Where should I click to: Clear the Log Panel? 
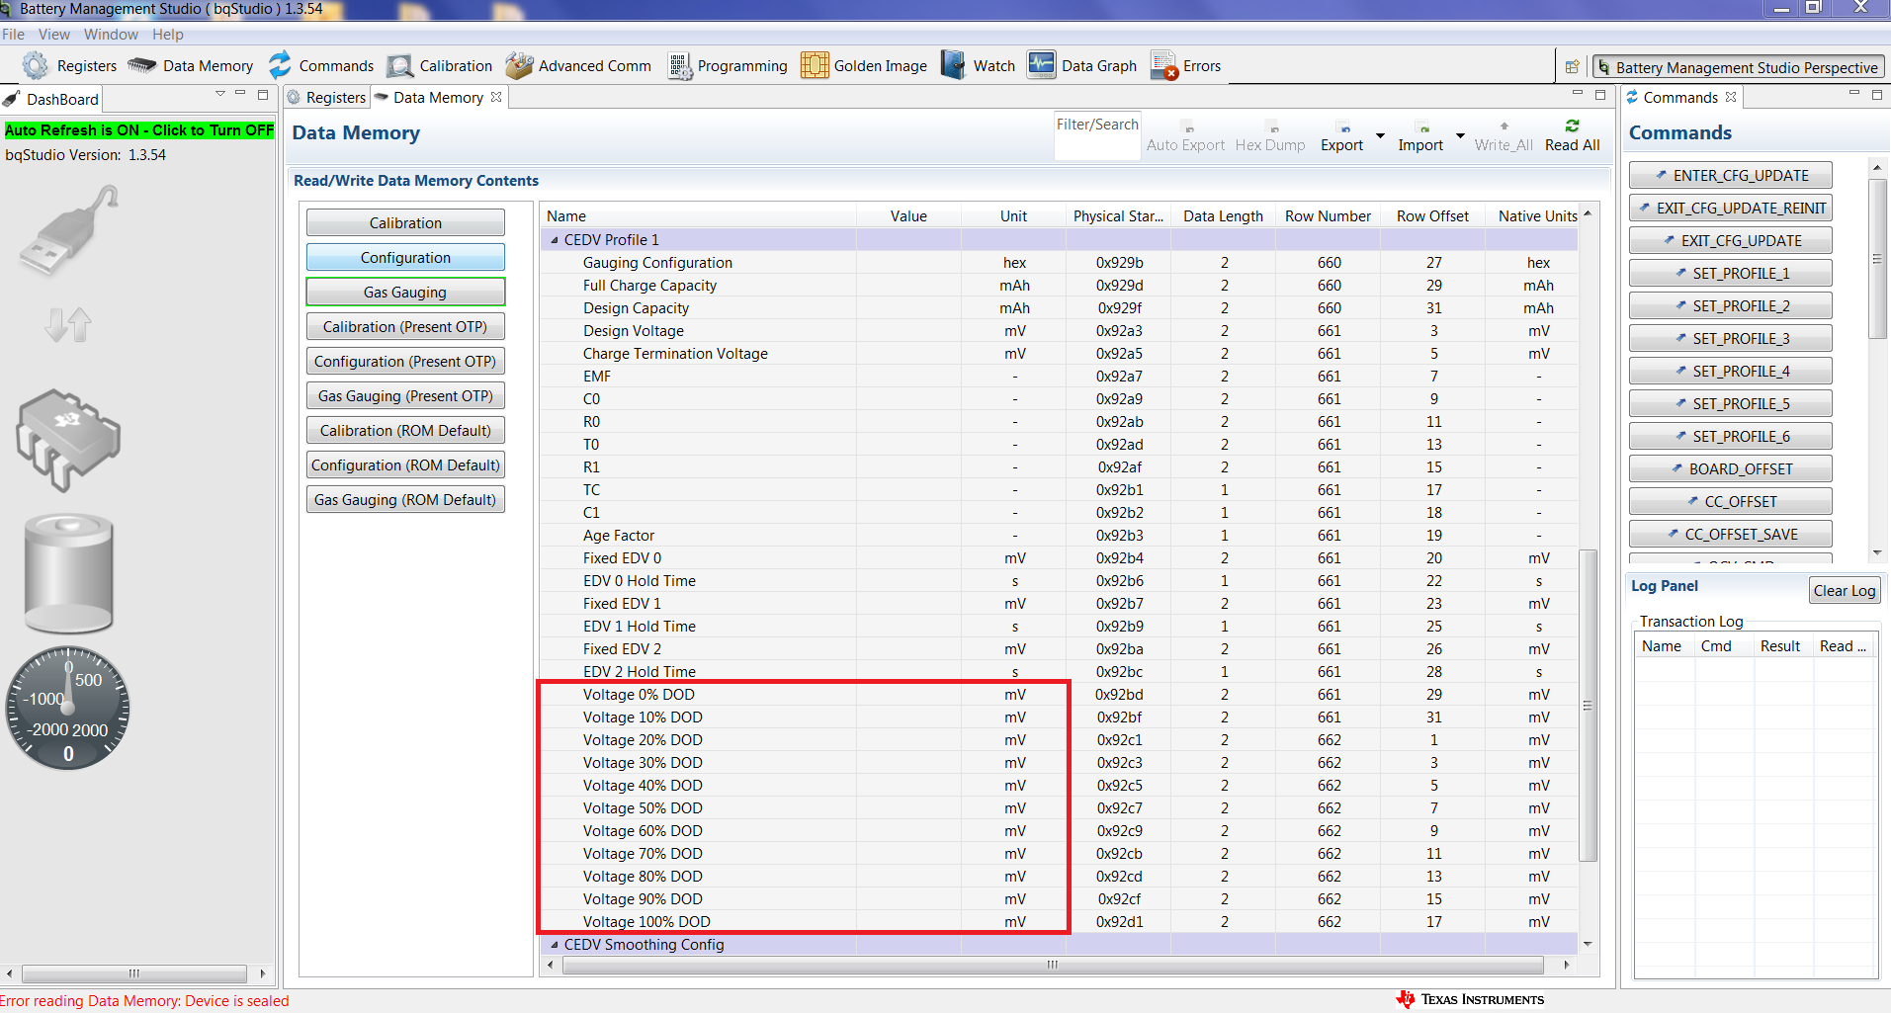[1845, 590]
